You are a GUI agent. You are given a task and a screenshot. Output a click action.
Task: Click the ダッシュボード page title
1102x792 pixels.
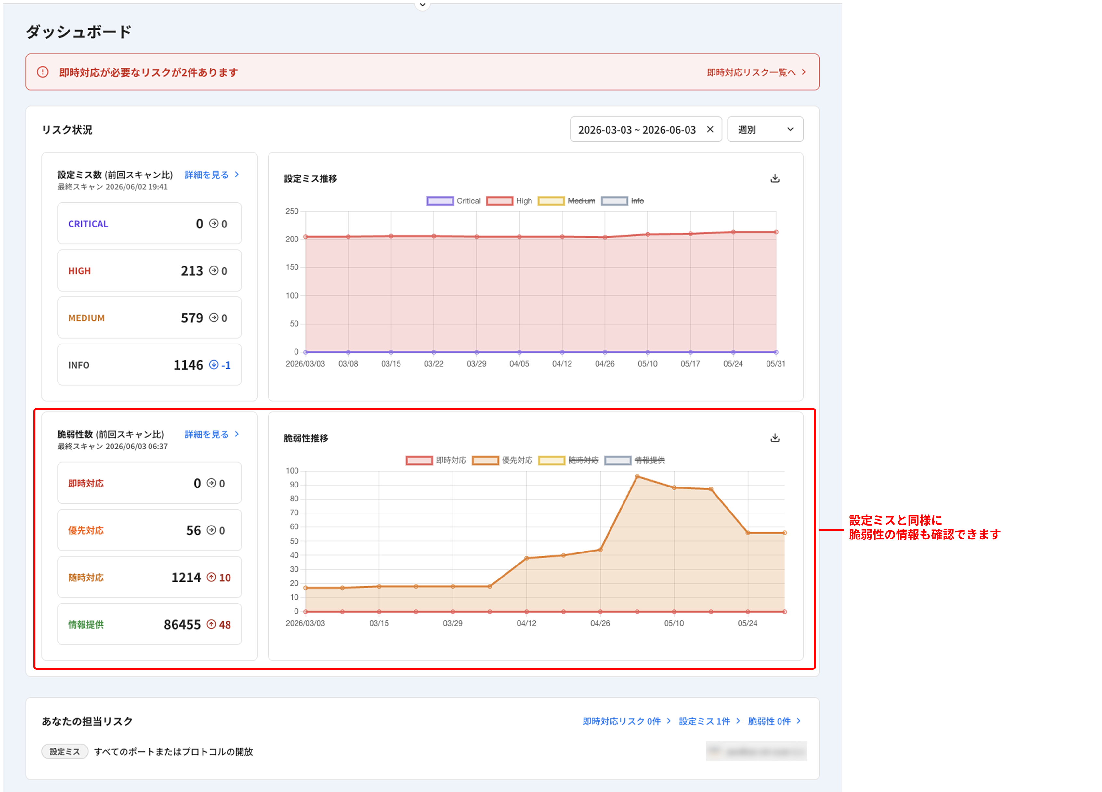(78, 32)
